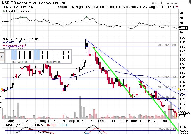Click the right yellow handle of the 1.32 line
The height and width of the screenshot is (134, 191).
point(179,89)
